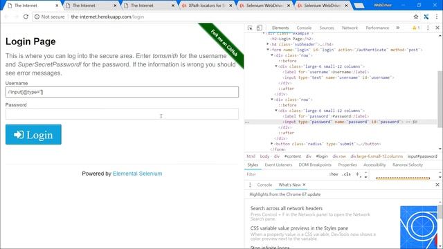This screenshot has height=249, width=443.
Task: Open the drawer three-dot menu beside Console
Action: tap(250, 185)
